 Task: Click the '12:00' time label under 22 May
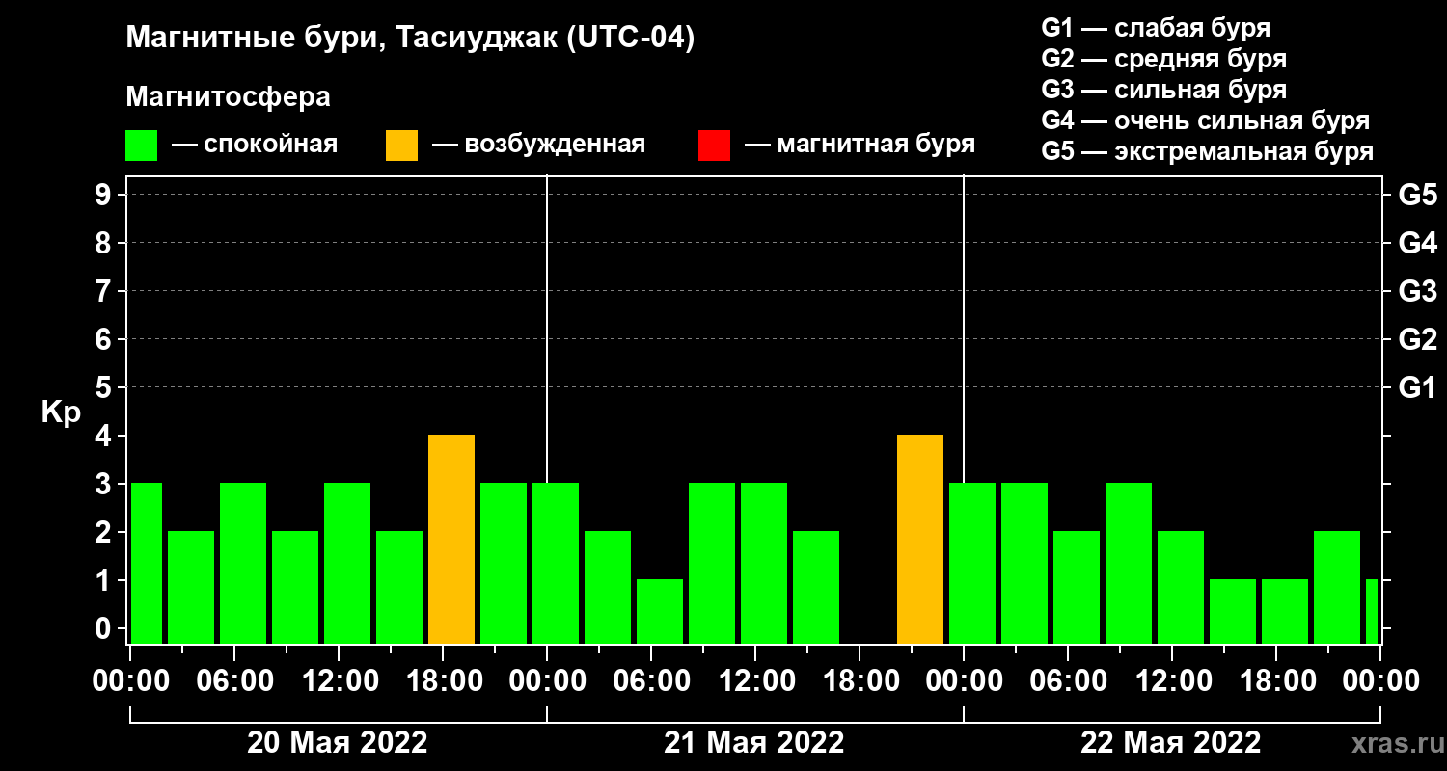[x=1172, y=681]
